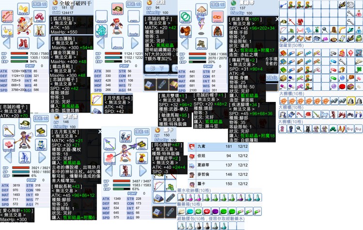
Task: Click the HP bar of Lv181 character
Action: coord(19,54)
